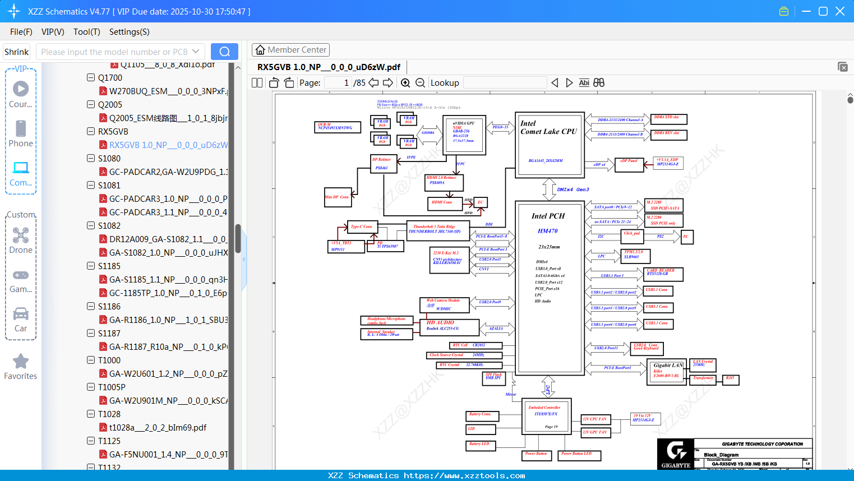854x481 pixels.
Task: Collapse the T1005P tree node
Action: (x=91, y=387)
